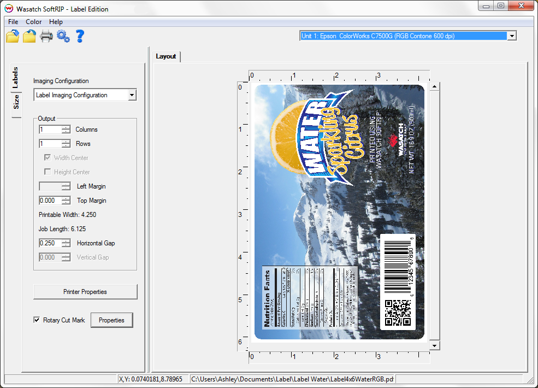Click the blue question mark help icon

click(x=80, y=36)
